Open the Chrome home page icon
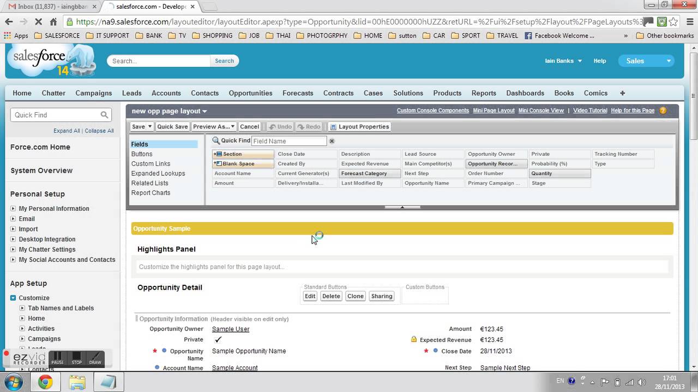698x392 pixels. pyautogui.click(x=53, y=22)
